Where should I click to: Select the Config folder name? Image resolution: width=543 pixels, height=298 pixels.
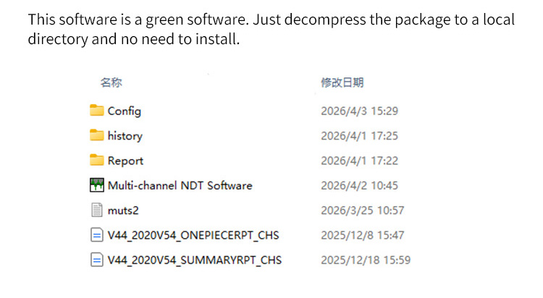125,111
